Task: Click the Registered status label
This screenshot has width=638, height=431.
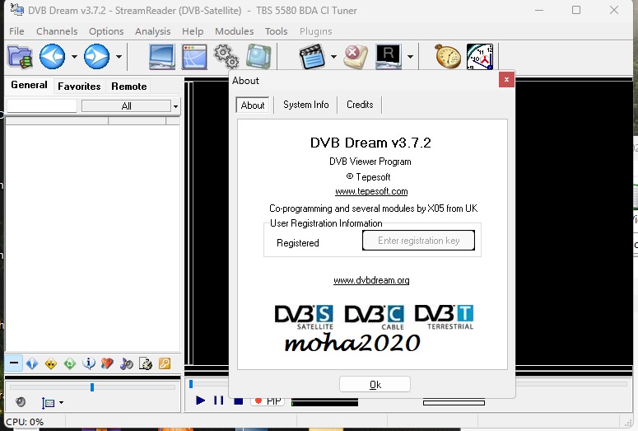Action: (297, 243)
